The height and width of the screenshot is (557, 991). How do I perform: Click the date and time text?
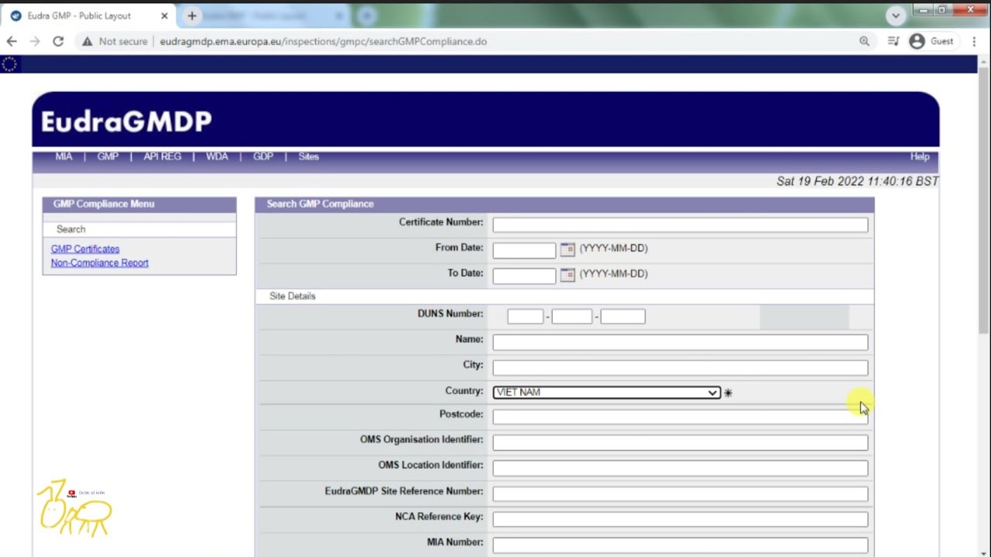coord(857,181)
